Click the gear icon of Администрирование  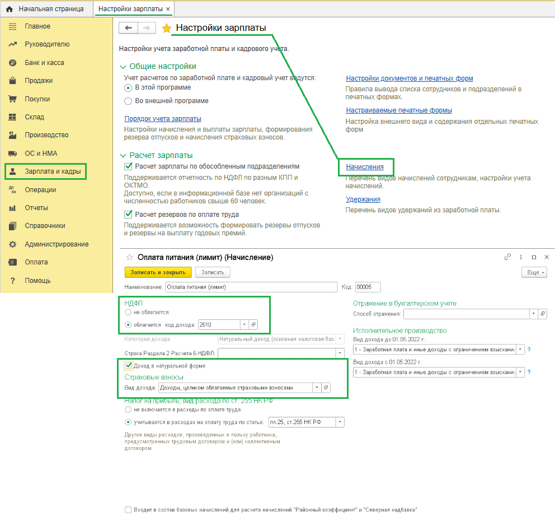pos(12,244)
